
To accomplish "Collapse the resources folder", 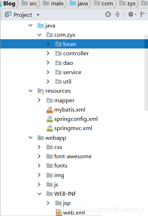I will point(30,91).
